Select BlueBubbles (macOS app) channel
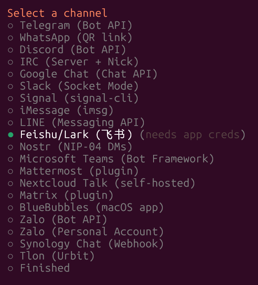Image resolution: width=258 pixels, height=285 pixels. tap(91, 208)
